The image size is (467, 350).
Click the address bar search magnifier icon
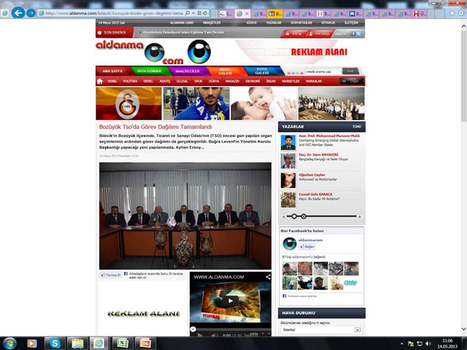pos(188,13)
